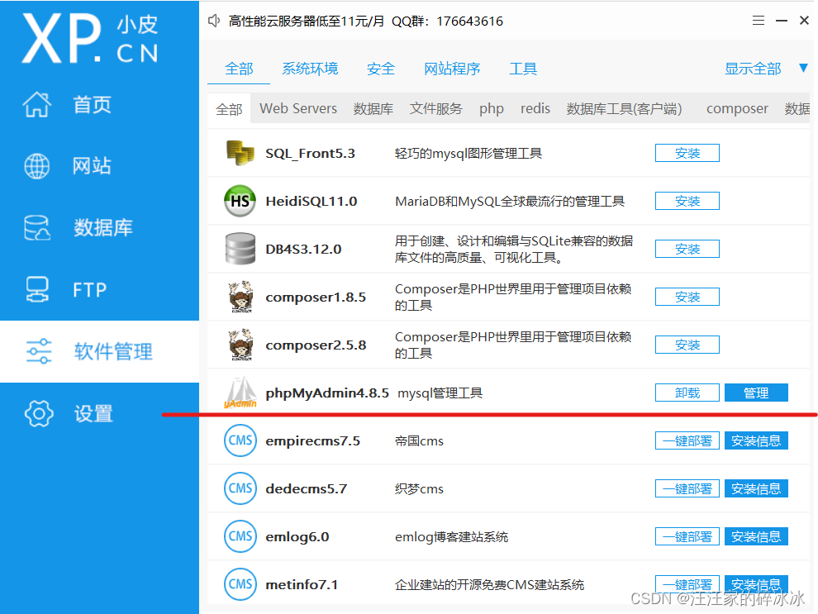Click the DB4S database cylinder icon
This screenshot has height=614, width=818.
(240, 249)
